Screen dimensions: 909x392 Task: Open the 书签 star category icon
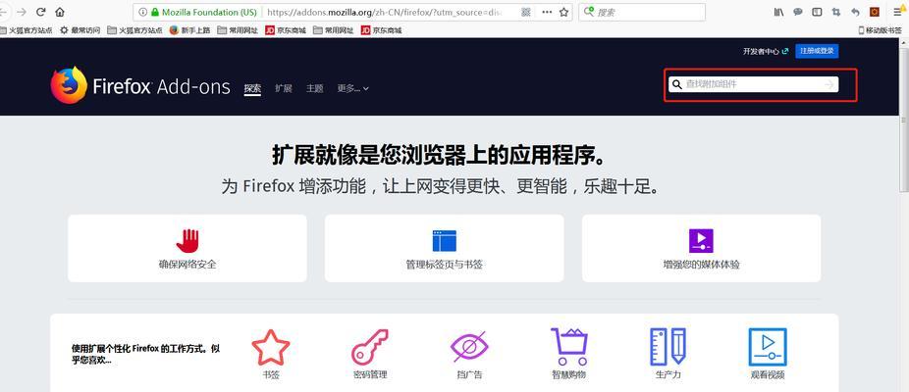(x=271, y=348)
